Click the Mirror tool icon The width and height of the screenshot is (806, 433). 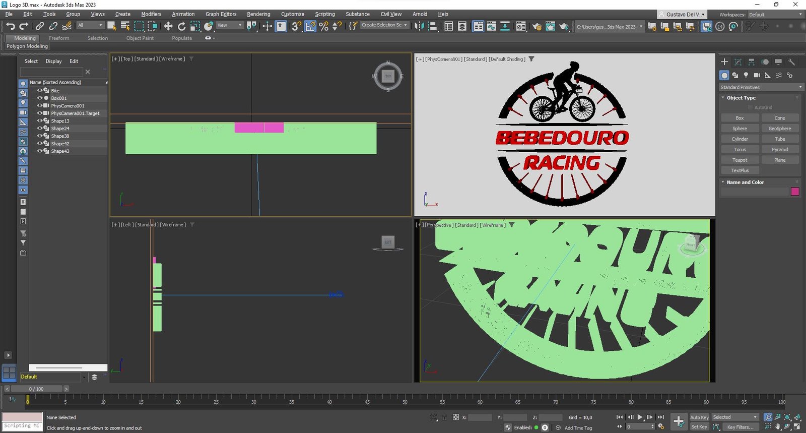pyautogui.click(x=419, y=26)
